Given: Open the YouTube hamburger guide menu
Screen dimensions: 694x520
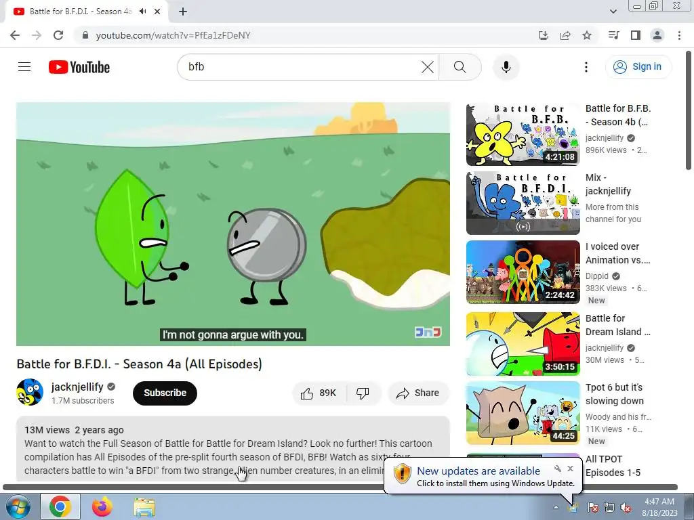Looking at the screenshot, I should (x=24, y=67).
